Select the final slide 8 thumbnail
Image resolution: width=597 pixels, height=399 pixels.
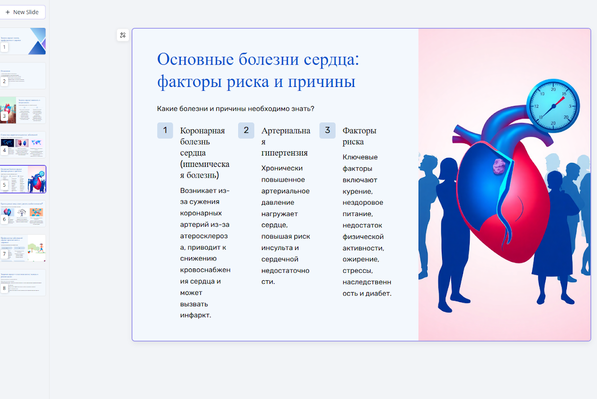pos(23,282)
